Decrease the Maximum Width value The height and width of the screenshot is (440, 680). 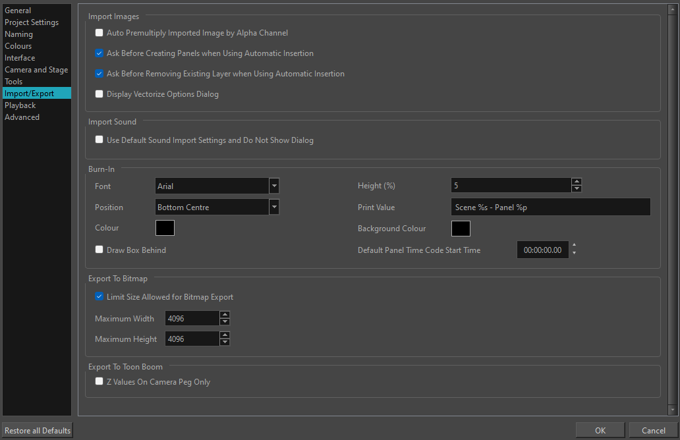point(225,321)
